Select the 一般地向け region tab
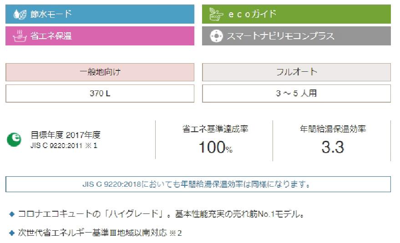 (x=100, y=72)
